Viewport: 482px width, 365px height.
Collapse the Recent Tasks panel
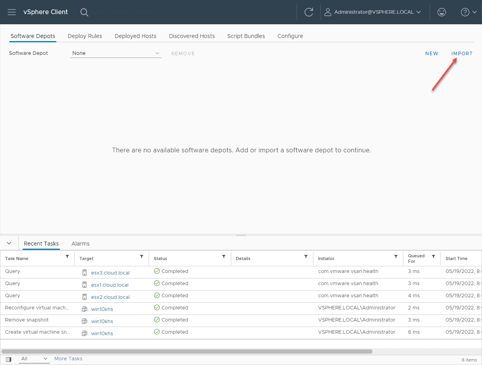[9, 243]
